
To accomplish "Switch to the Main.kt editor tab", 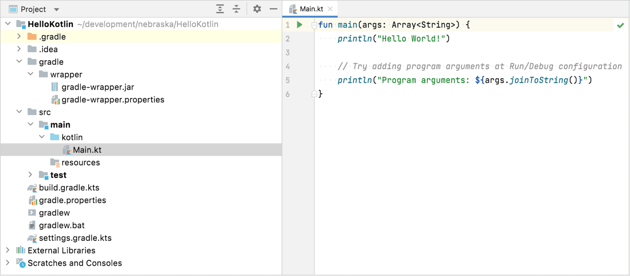I will 310,8.
